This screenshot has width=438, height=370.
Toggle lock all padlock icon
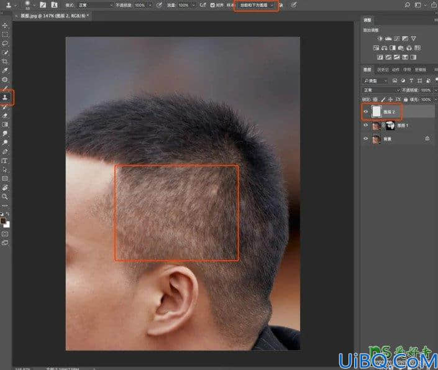click(x=406, y=99)
